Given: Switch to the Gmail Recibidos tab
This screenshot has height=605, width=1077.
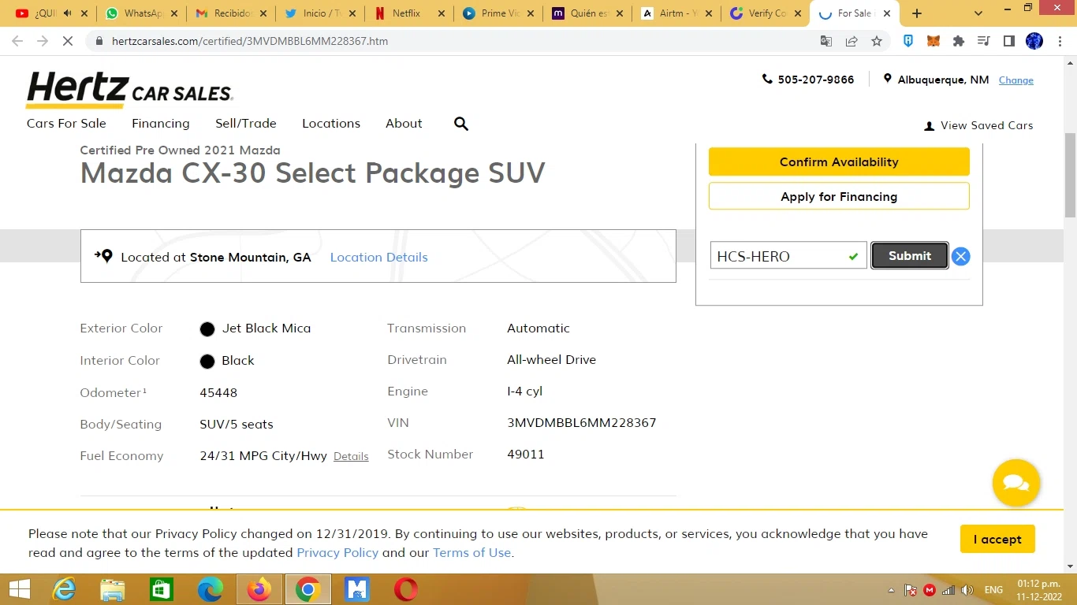Looking at the screenshot, I should (x=231, y=13).
